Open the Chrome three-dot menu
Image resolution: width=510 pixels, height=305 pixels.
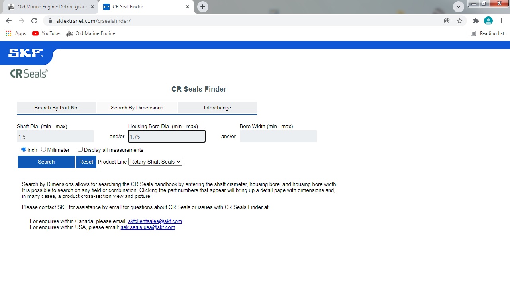(x=501, y=21)
